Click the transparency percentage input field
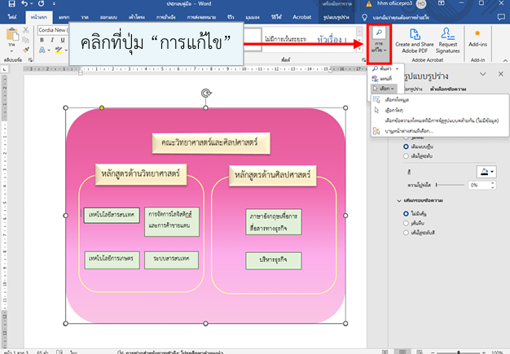 pos(479,186)
